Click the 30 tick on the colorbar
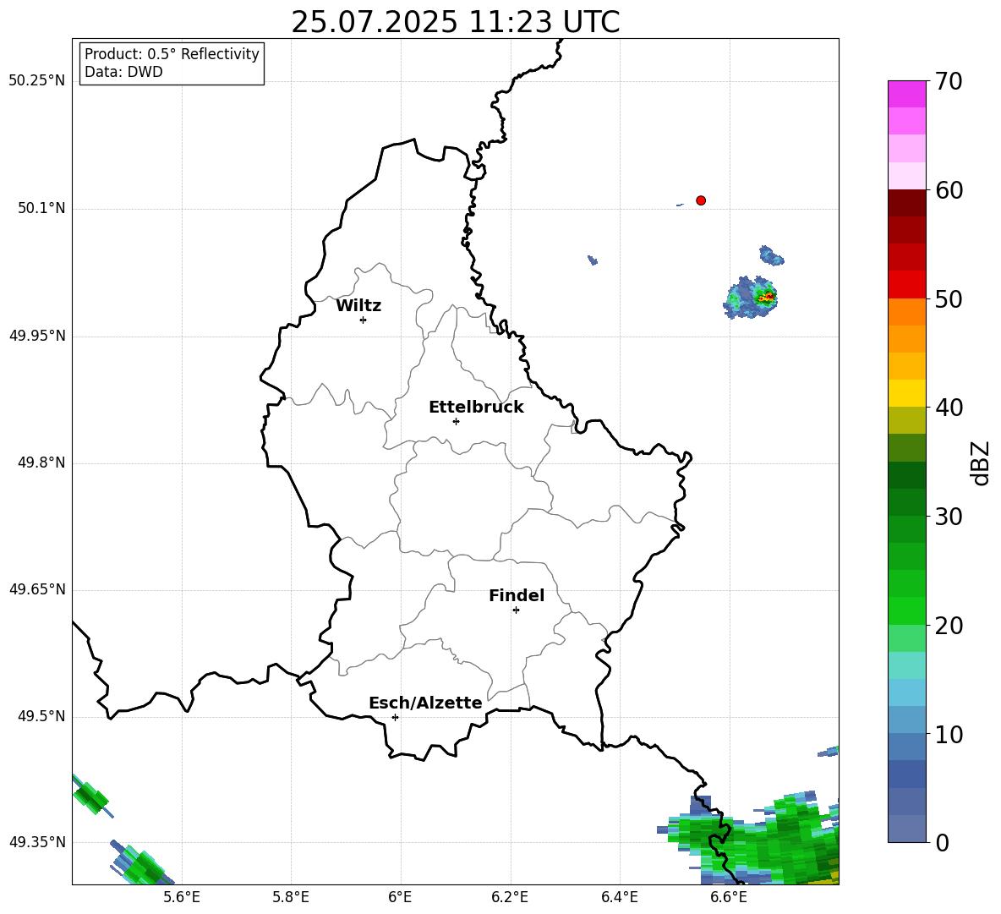1001x914 pixels. pyautogui.click(x=948, y=517)
